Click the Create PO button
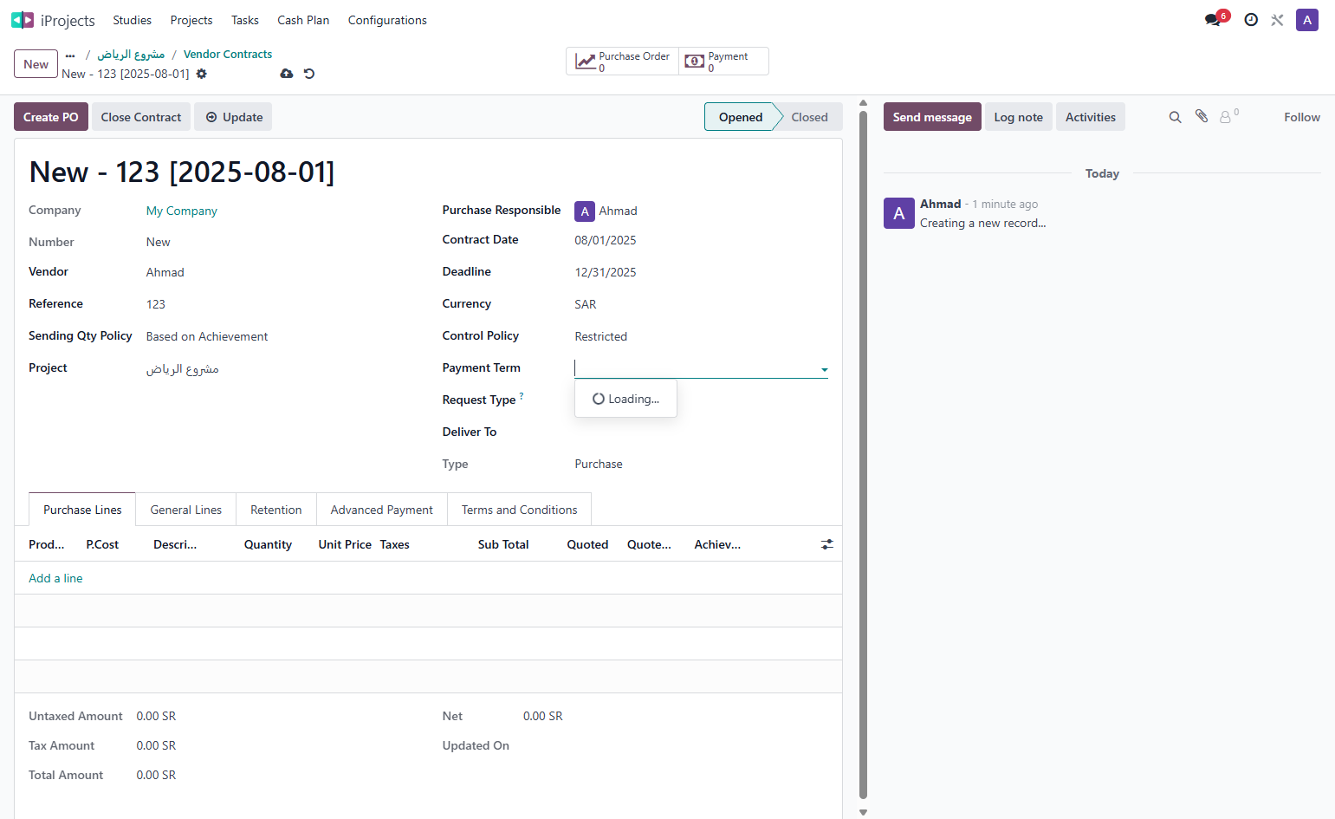This screenshot has width=1335, height=819. [51, 117]
